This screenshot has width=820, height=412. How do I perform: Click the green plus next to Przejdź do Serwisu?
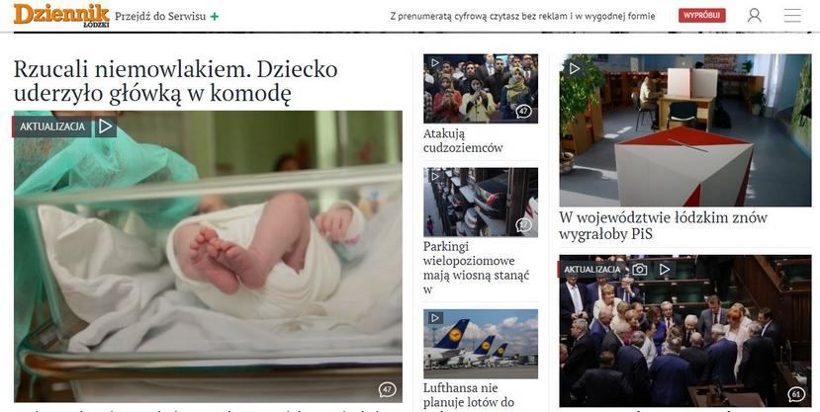point(215,16)
